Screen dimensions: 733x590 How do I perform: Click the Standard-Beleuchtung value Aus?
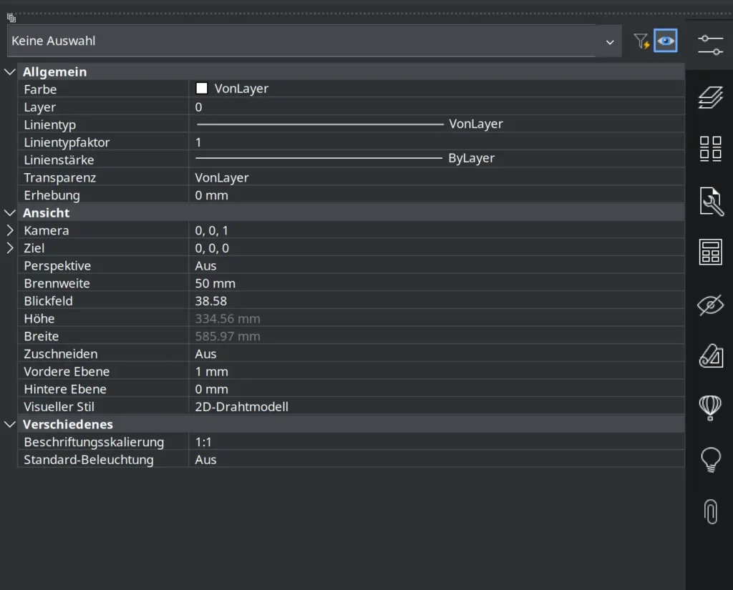tap(437, 460)
